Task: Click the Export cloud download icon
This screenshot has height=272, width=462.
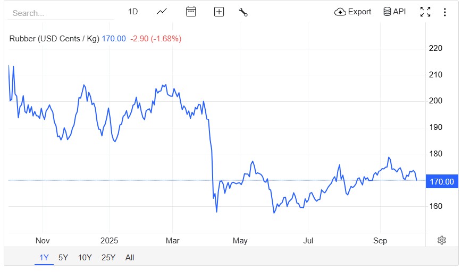Action: pos(340,12)
